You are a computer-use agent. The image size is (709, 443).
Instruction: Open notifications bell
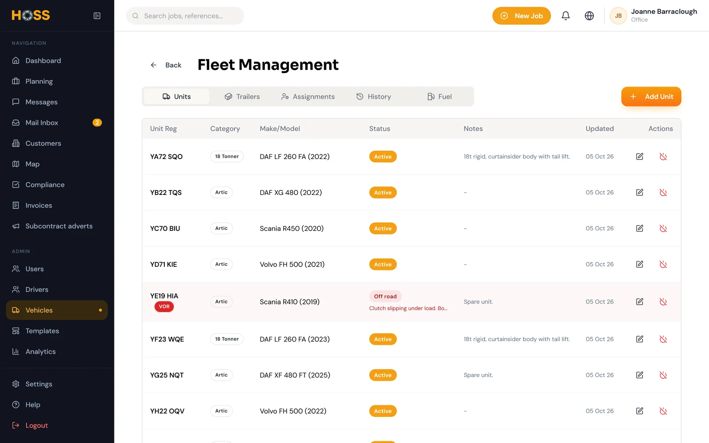[x=565, y=16]
